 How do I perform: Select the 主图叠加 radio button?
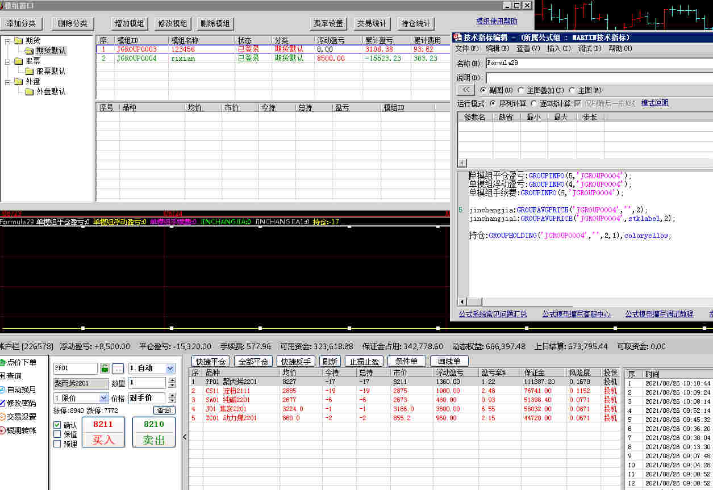521,90
